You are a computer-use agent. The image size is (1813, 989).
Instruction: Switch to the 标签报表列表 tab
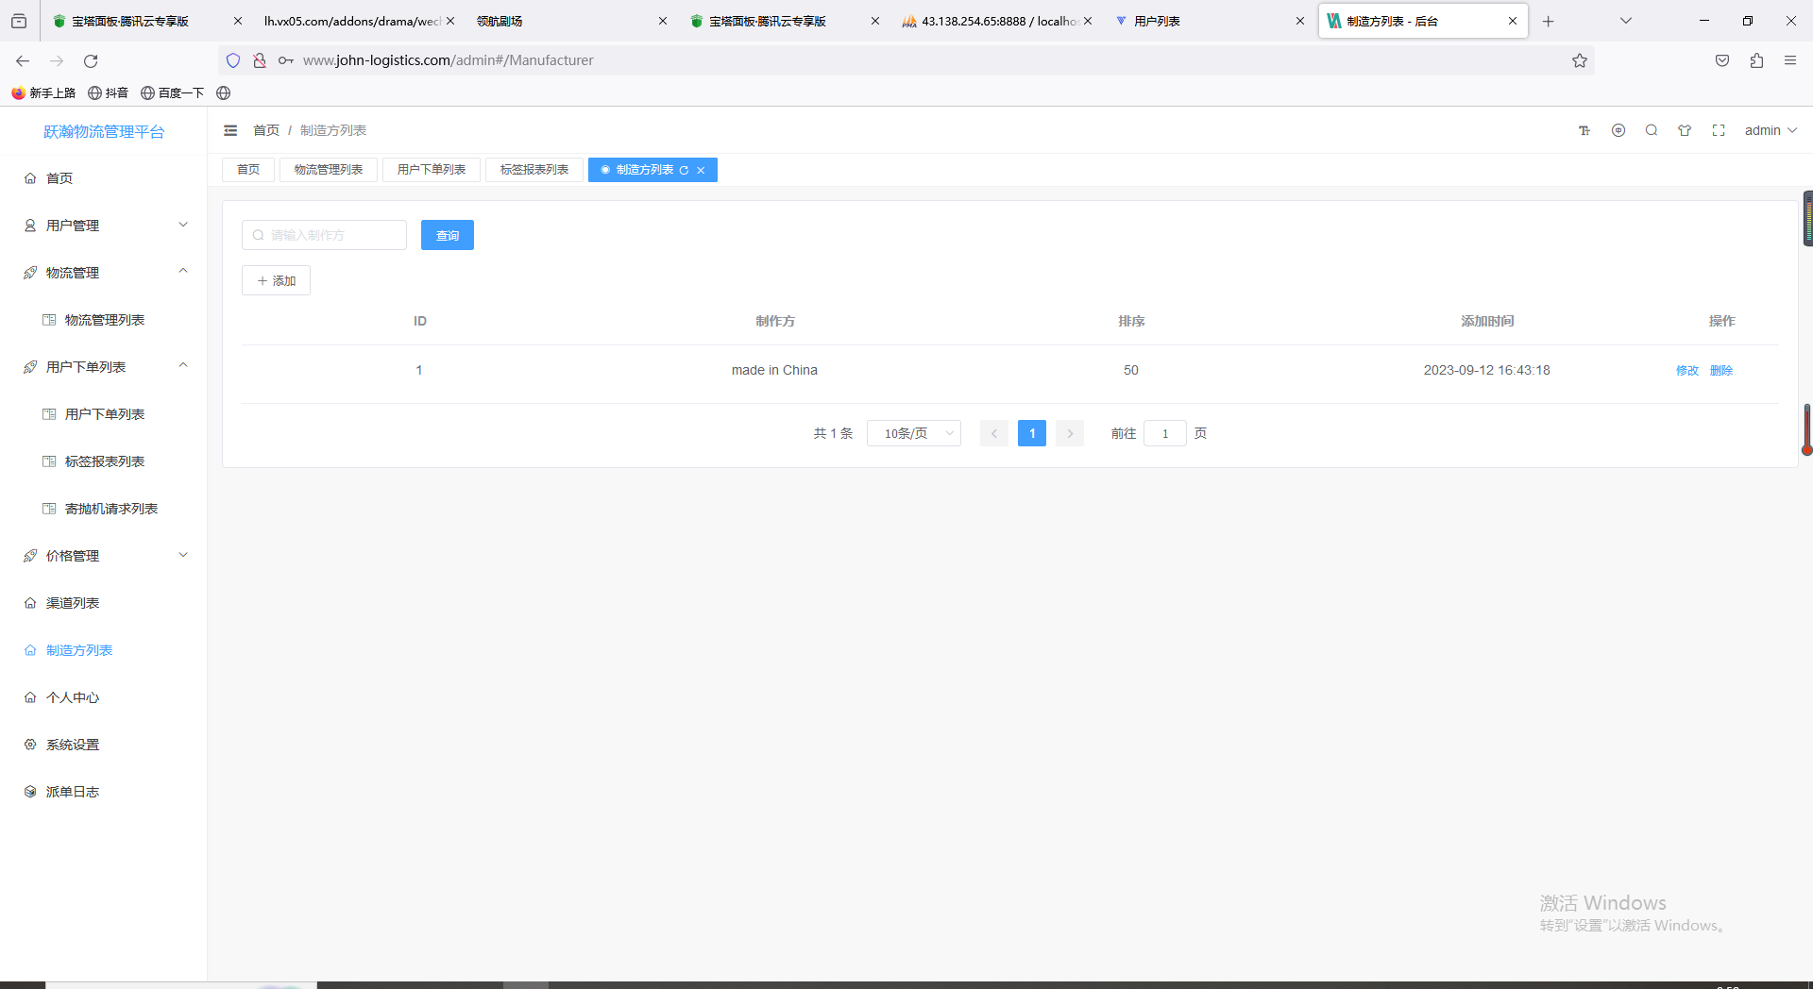click(x=534, y=170)
